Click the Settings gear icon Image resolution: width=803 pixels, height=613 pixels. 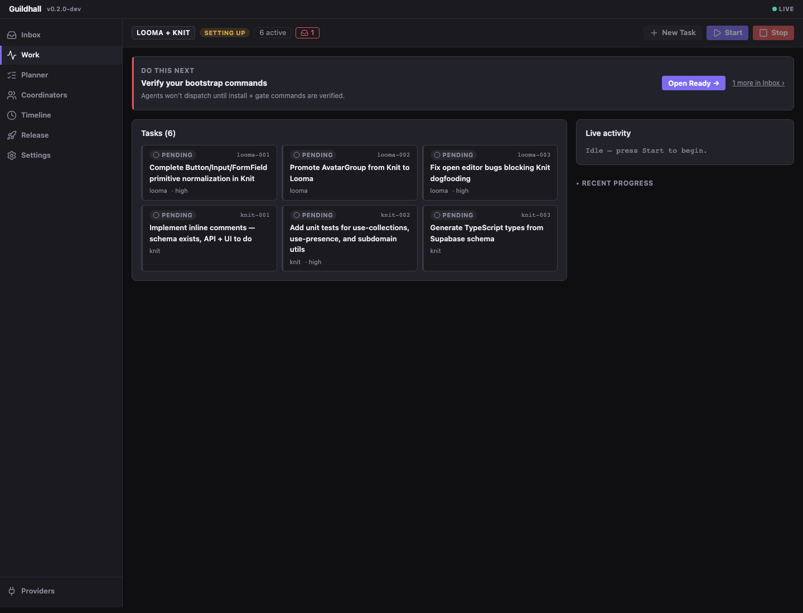12,155
